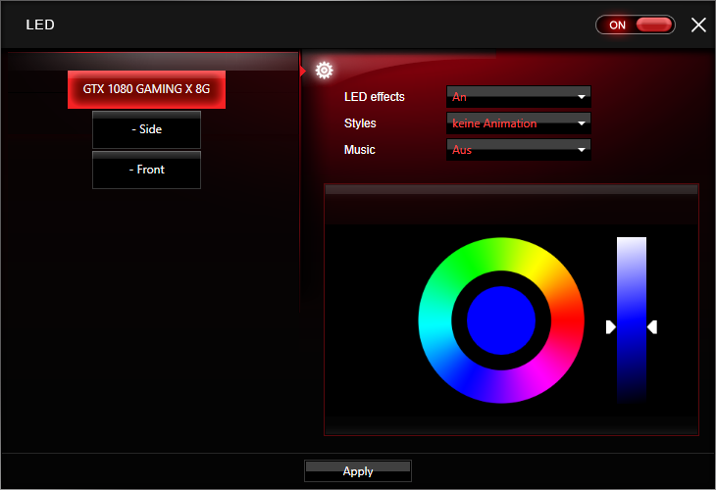The height and width of the screenshot is (490, 716).
Task: Toggle the LED ON switch off
Action: coord(636,25)
